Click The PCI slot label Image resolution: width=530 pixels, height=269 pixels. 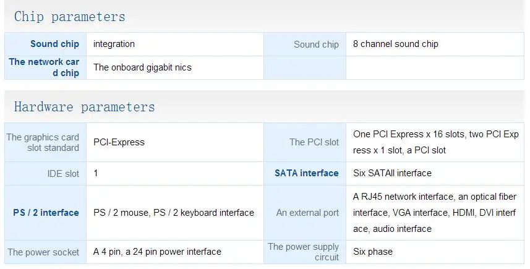pyautogui.click(x=314, y=142)
